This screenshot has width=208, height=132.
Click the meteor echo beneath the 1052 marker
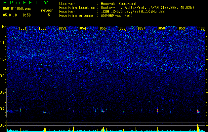coord(44,112)
